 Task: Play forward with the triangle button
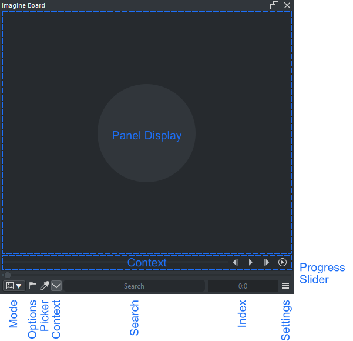tap(251, 262)
